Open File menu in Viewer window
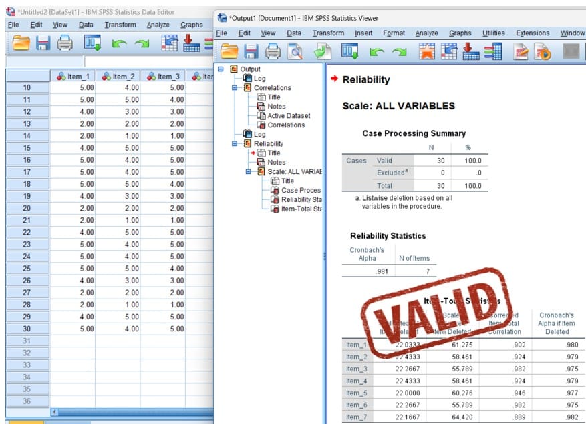 pos(221,33)
